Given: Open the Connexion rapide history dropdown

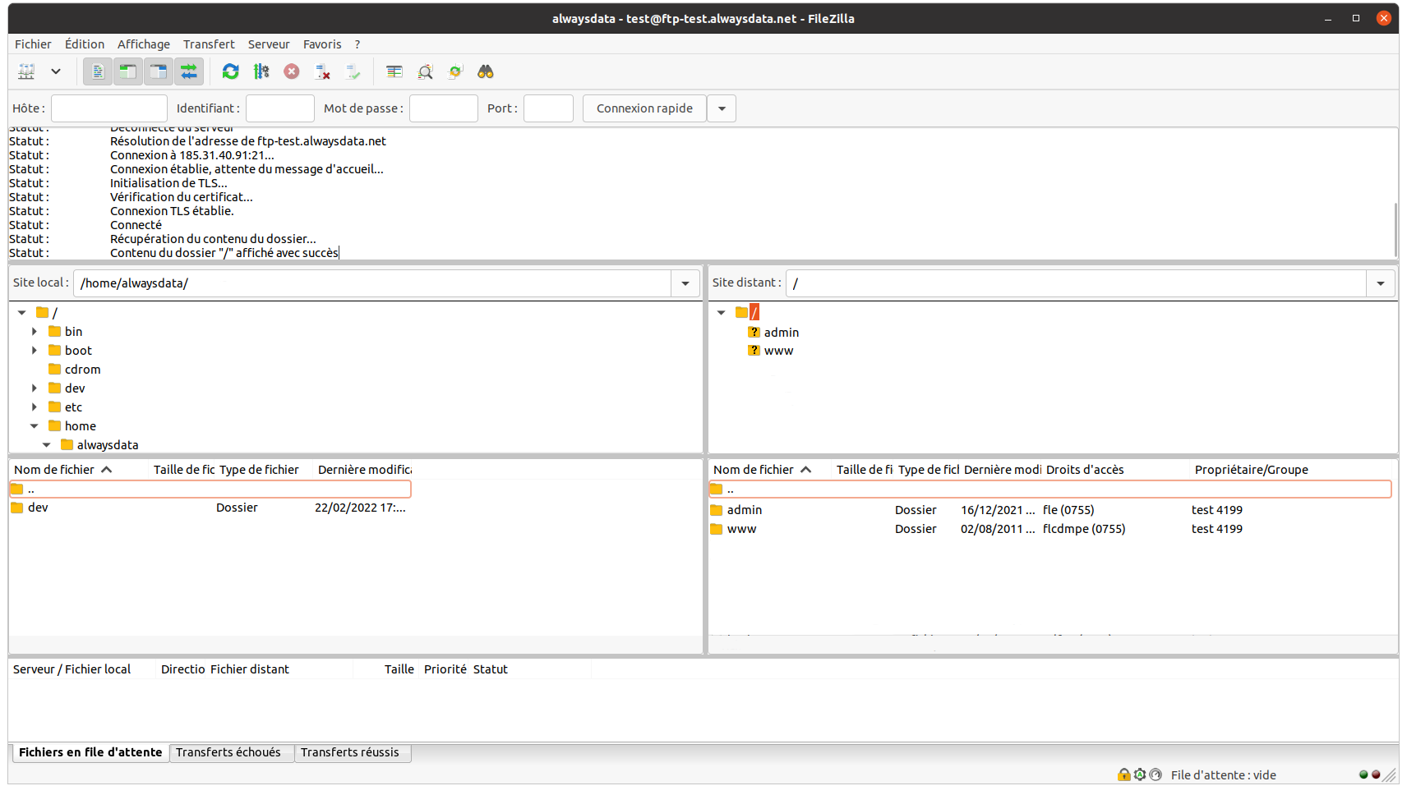Looking at the screenshot, I should (x=722, y=108).
